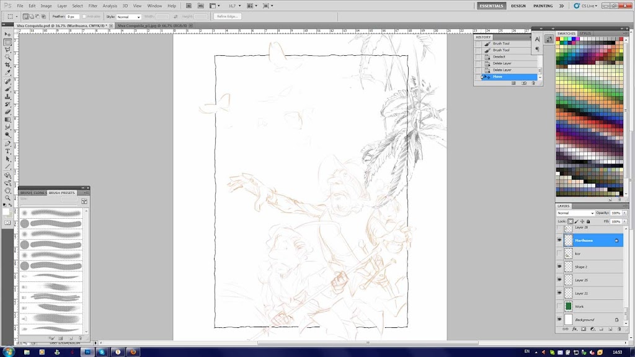Select the Clone Stamp tool
This screenshot has height=357, width=635.
(x=7, y=97)
